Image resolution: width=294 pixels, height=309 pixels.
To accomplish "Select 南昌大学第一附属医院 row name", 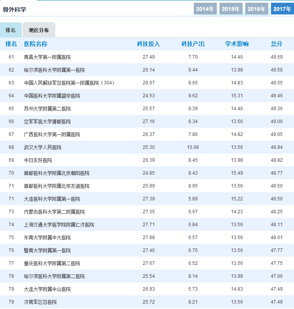I will (48, 57).
